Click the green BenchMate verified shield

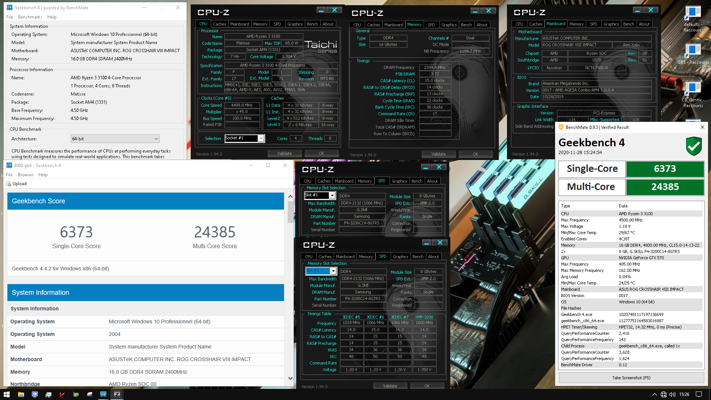pos(694,146)
